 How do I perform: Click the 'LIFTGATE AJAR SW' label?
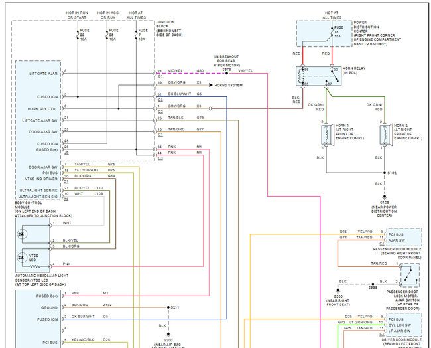pos(40,121)
